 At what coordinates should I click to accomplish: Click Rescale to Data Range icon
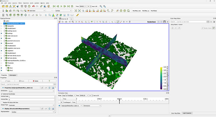click(x=14, y=11)
